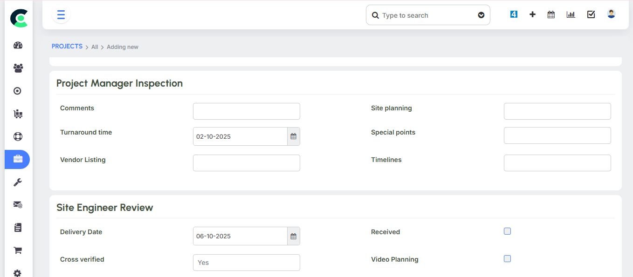Open the wrench tools sidebar icon
633x277 pixels.
[17, 182]
